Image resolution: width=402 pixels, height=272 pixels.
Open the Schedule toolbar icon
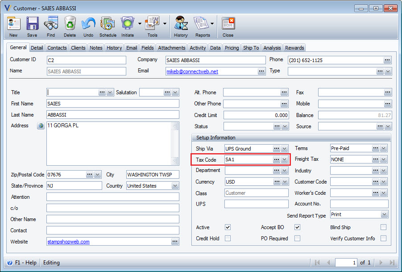[x=108, y=24]
